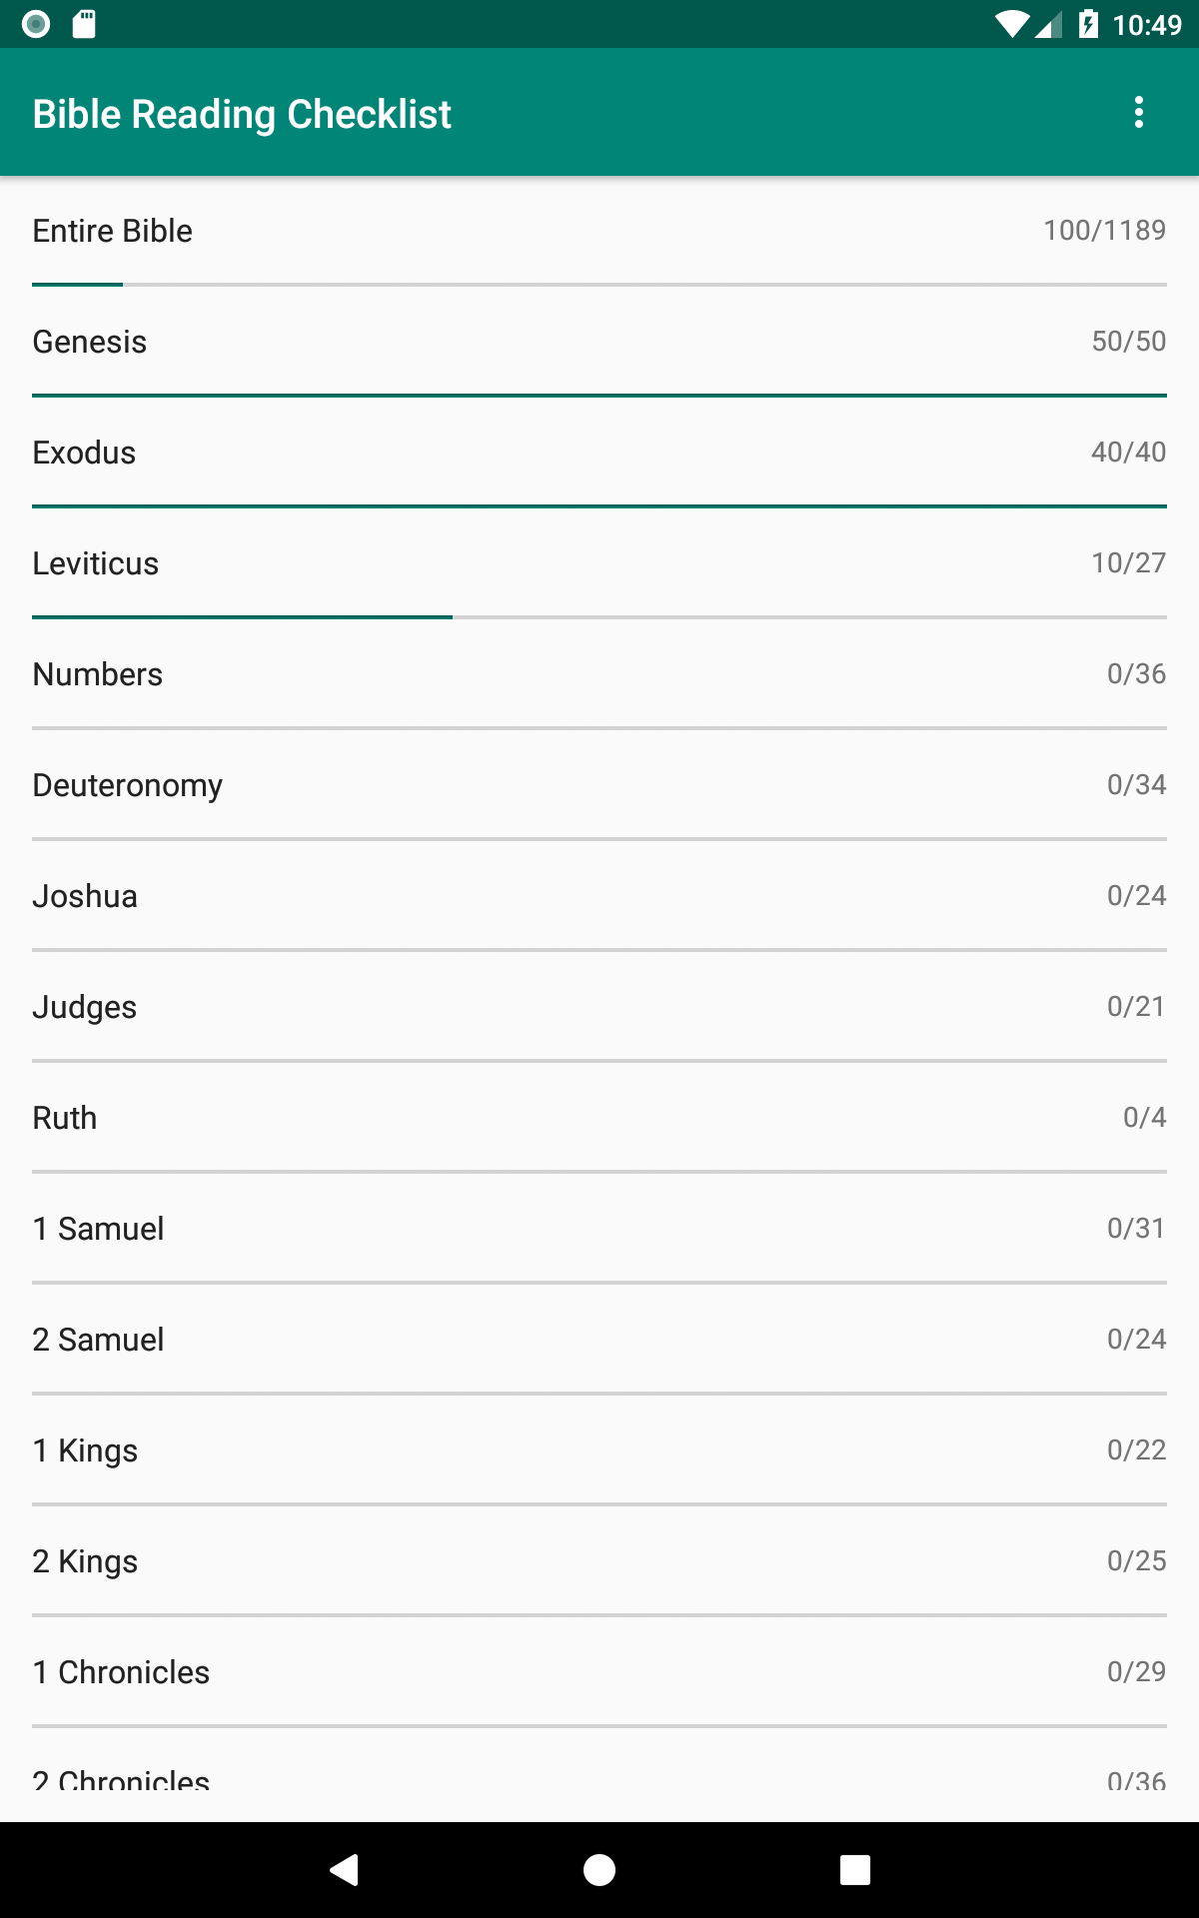
Task: Click the Entire Bible progress bar
Action: pos(599,285)
